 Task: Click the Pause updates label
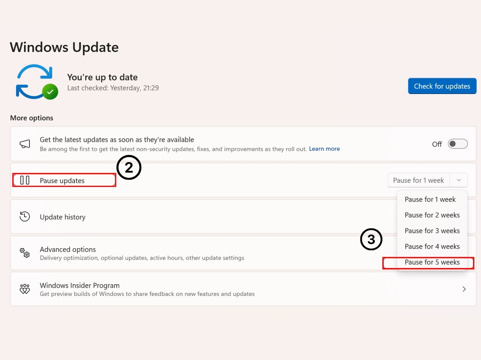coord(62,181)
